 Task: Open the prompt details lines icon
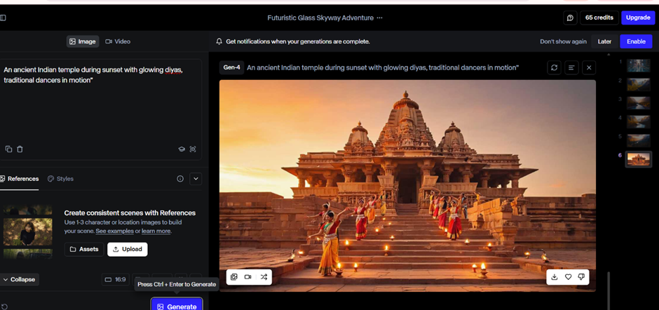point(571,67)
